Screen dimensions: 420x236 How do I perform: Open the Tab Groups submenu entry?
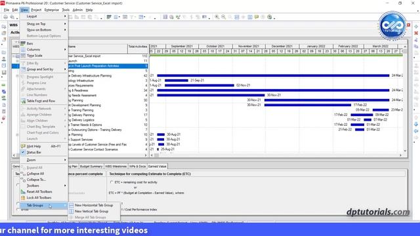[44, 205]
